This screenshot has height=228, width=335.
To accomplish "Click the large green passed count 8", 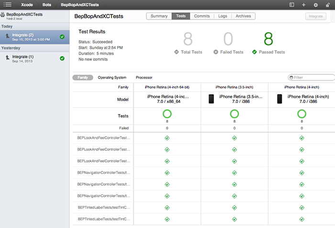I will (268, 39).
